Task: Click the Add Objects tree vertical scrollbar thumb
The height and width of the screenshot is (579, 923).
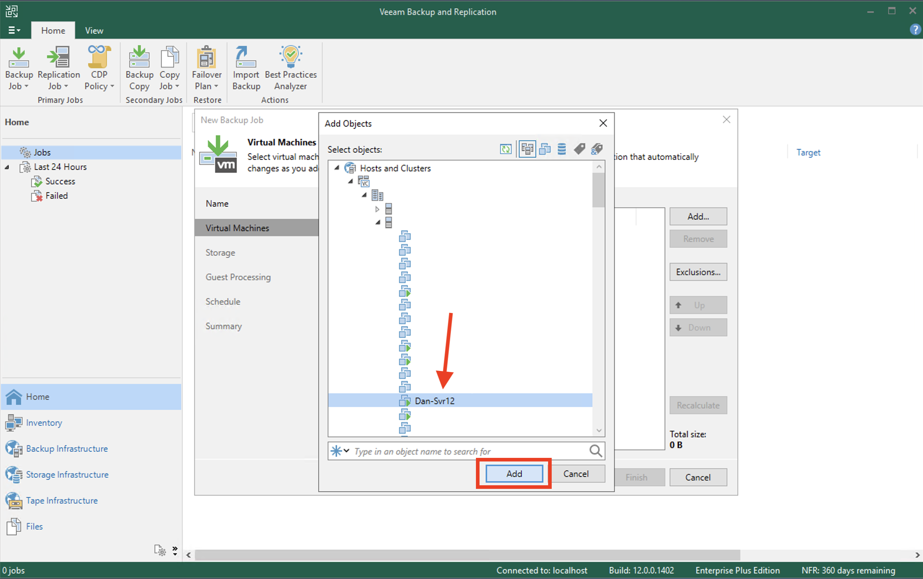Action: tap(599, 190)
